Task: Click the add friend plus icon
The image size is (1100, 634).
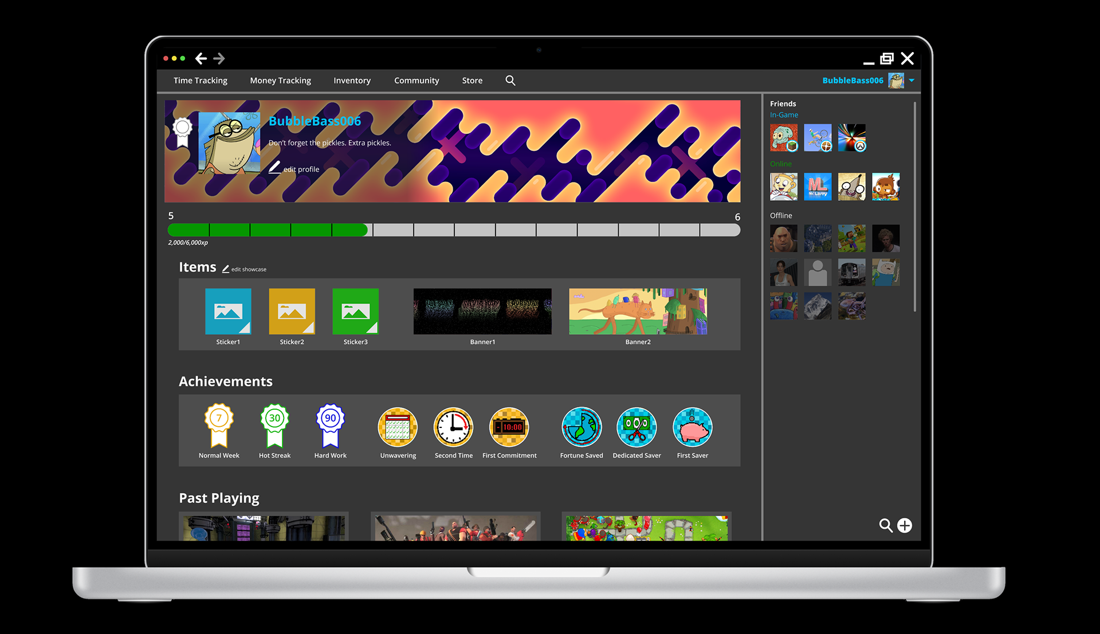Action: tap(905, 525)
